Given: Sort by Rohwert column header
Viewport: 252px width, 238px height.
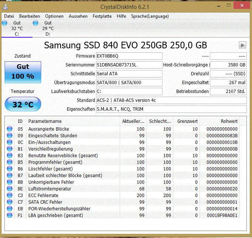Looking at the screenshot, I should click(x=220, y=121).
